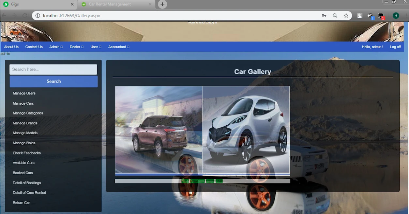The image size is (409, 214).
Task: Open saved passwords via the key icon
Action: (x=324, y=15)
